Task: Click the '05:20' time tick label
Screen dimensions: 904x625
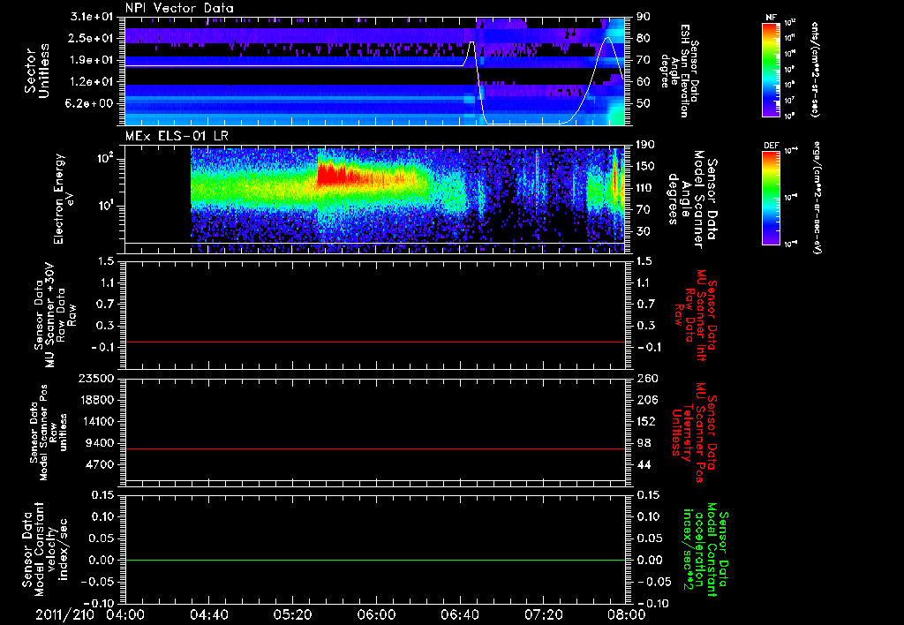Action: (x=292, y=614)
